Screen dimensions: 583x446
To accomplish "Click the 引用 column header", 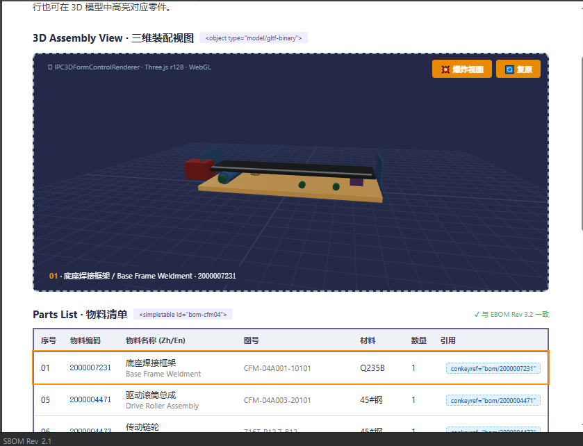I will [447, 340].
